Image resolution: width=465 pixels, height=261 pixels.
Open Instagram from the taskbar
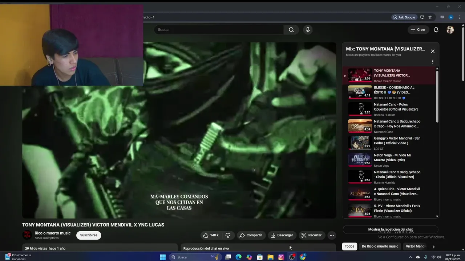tap(281, 257)
